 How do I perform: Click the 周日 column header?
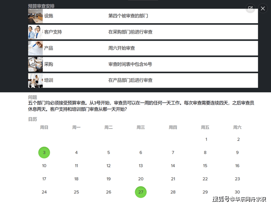(x=44, y=127)
